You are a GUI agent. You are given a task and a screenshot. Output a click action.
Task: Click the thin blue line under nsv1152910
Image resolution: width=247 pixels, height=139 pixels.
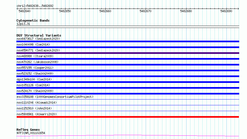pos(128,111)
